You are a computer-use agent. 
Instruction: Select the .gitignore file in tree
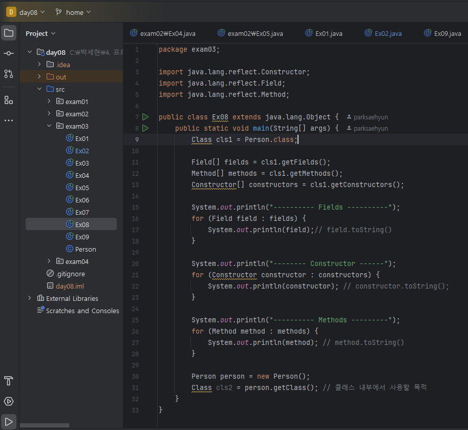(70, 274)
